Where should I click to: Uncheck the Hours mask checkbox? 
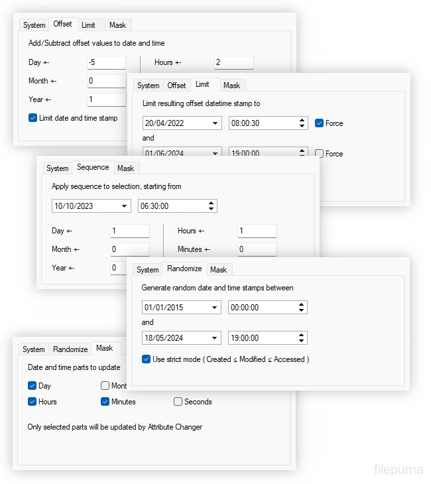point(32,402)
